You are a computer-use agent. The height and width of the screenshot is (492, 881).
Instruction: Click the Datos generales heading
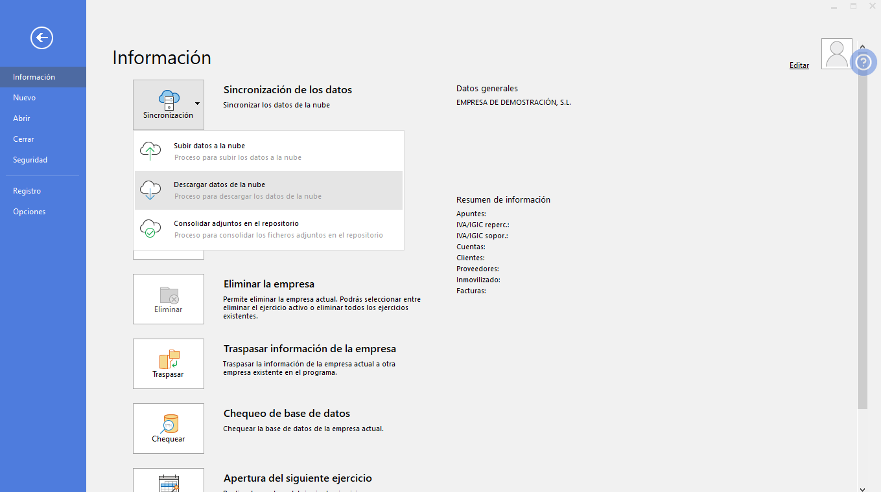click(487, 89)
